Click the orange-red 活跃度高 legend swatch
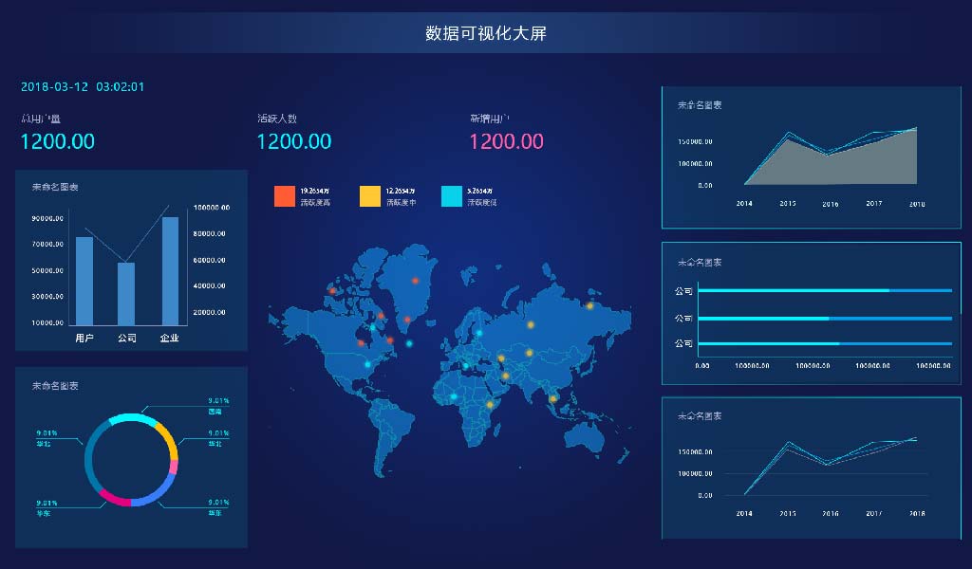Viewport: 972px width, 569px height. (x=284, y=196)
